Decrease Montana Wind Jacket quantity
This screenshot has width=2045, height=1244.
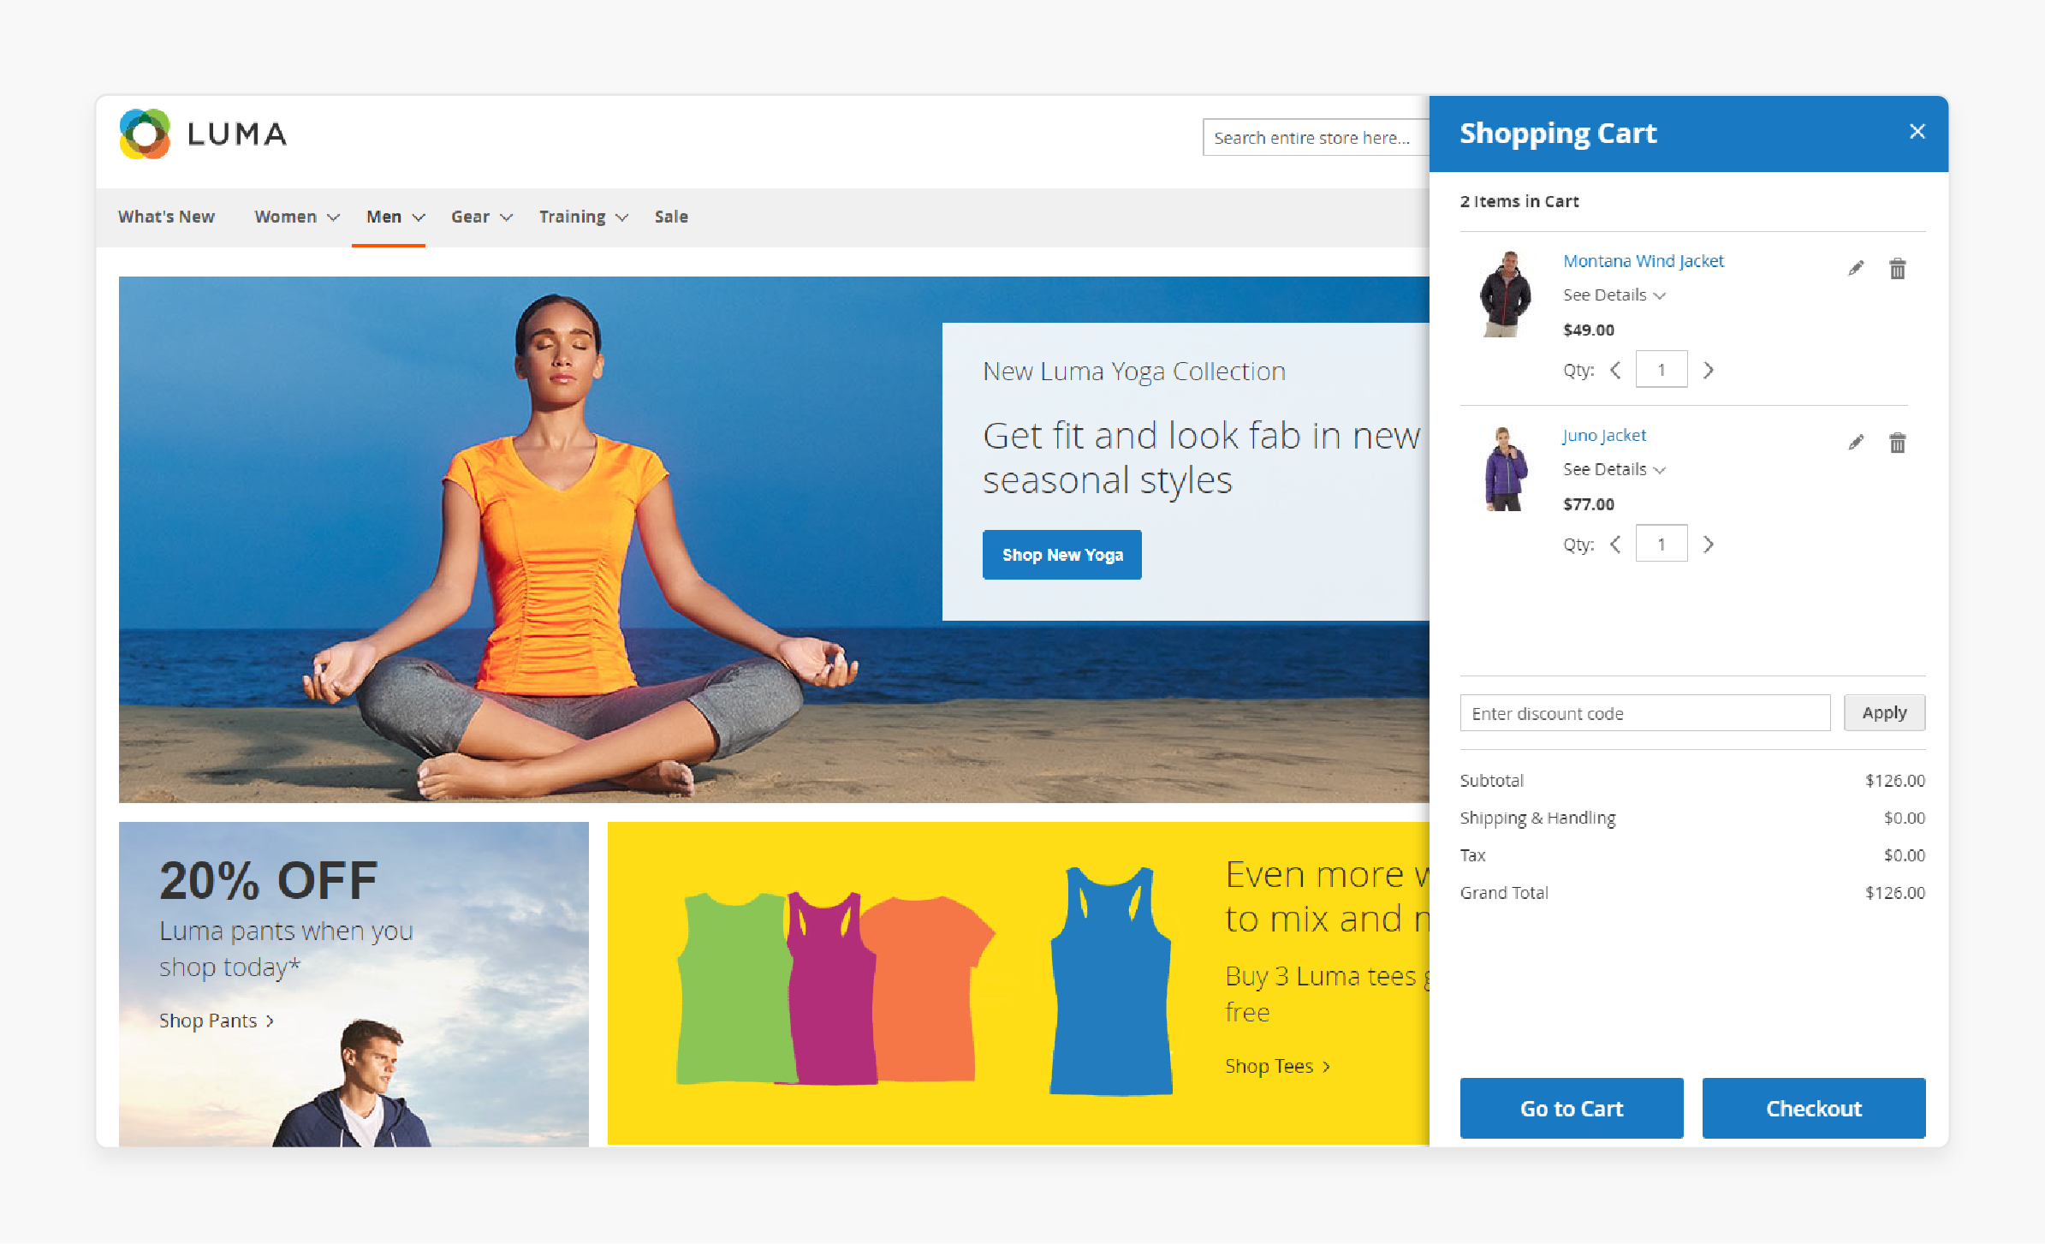pyautogui.click(x=1615, y=370)
